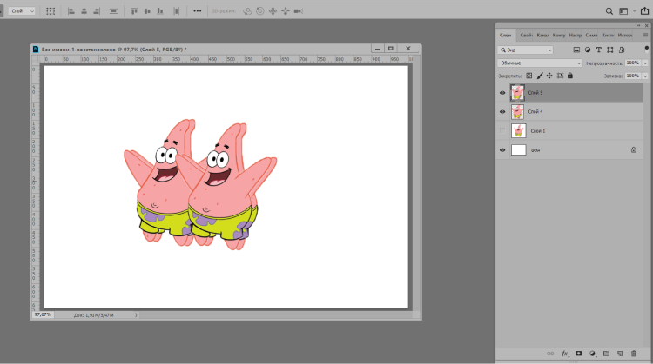Create new group folder icon

[x=606, y=354]
